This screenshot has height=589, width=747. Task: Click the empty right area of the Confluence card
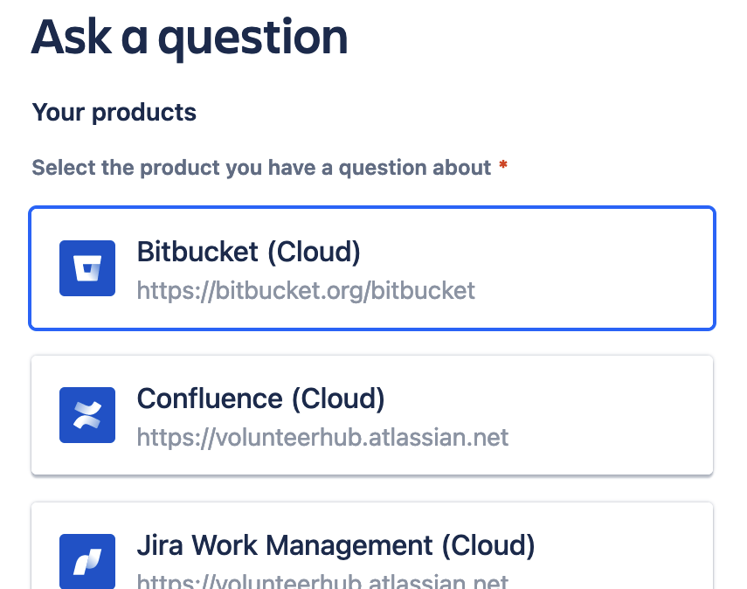(610, 415)
